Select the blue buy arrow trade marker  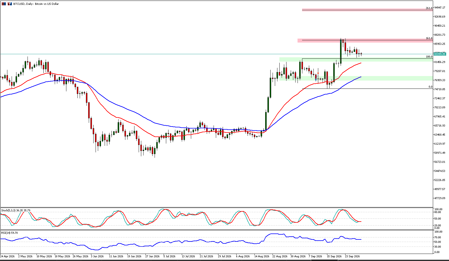point(316,80)
